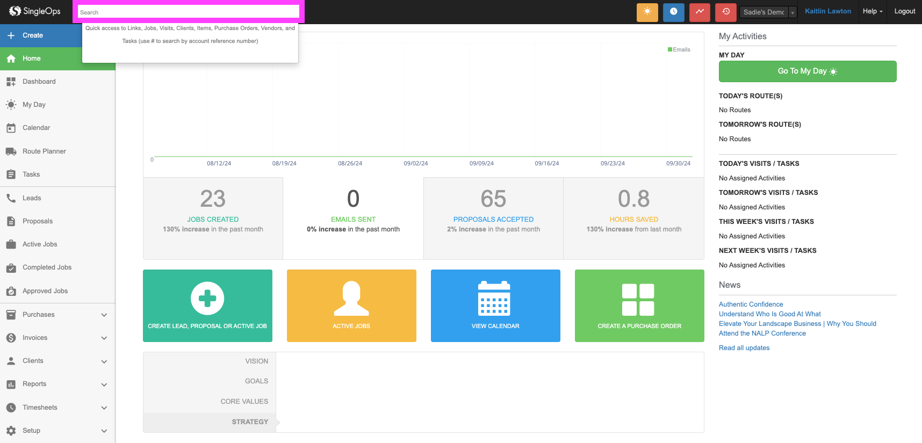Click the red history clock icon
The width and height of the screenshot is (922, 443).
click(x=726, y=12)
